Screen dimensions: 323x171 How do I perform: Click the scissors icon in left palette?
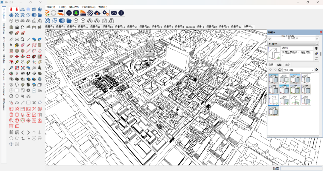coord(28,96)
